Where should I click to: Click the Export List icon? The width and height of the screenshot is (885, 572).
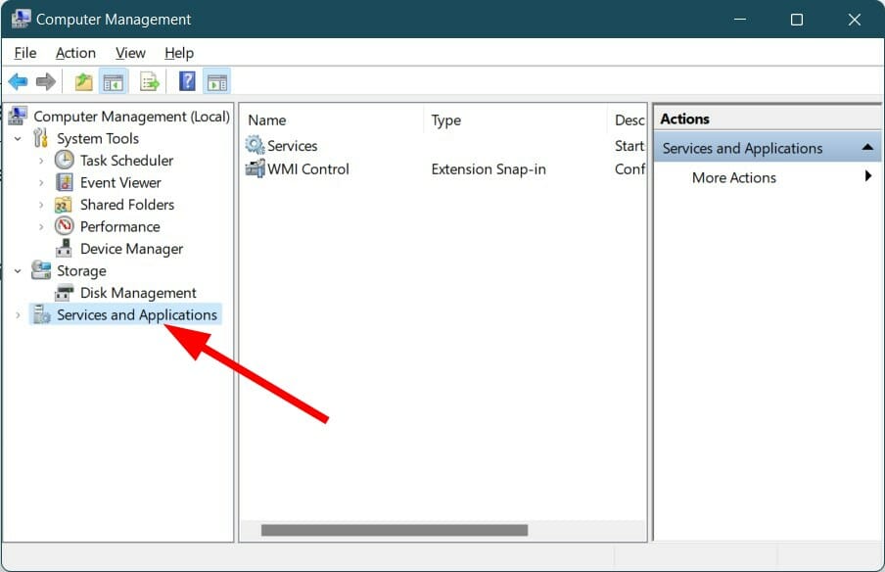coord(149,80)
